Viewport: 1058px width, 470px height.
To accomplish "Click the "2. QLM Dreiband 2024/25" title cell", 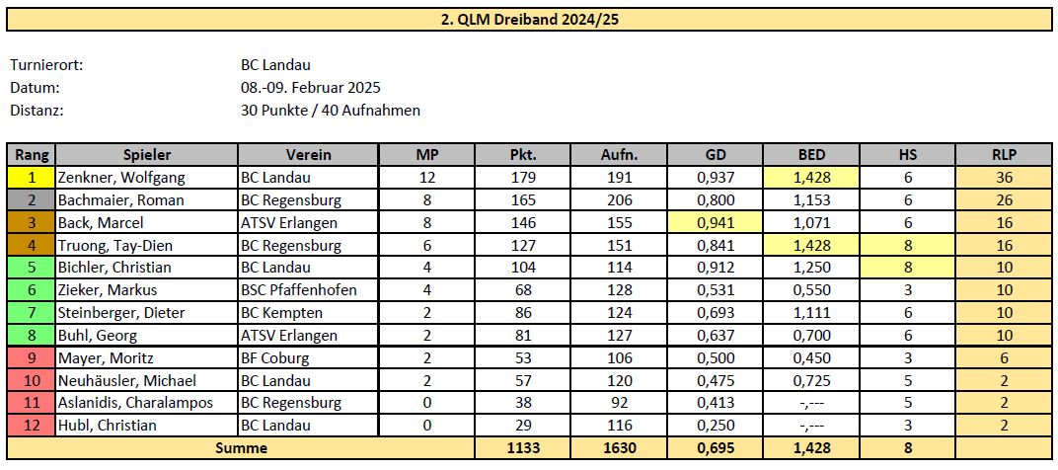I will click(530, 19).
